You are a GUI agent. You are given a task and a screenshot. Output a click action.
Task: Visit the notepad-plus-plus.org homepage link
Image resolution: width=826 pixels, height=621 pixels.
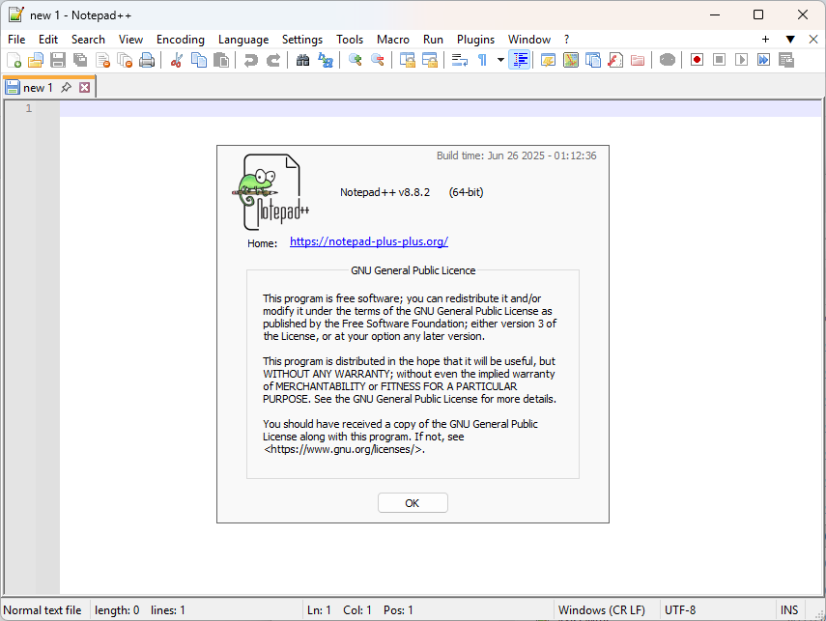[x=368, y=240]
